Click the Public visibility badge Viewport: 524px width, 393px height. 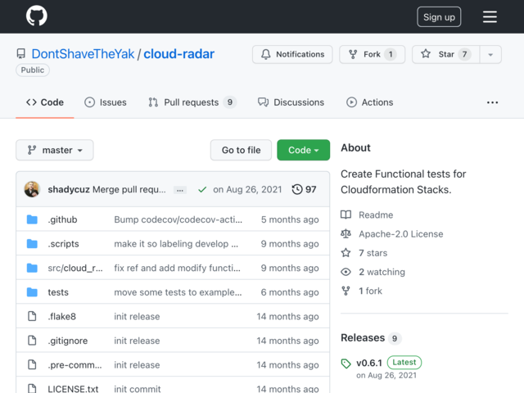(x=33, y=70)
